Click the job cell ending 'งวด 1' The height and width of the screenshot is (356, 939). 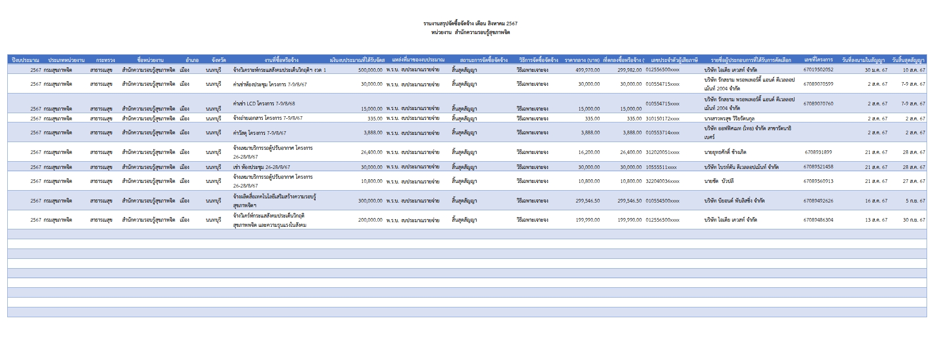point(279,70)
